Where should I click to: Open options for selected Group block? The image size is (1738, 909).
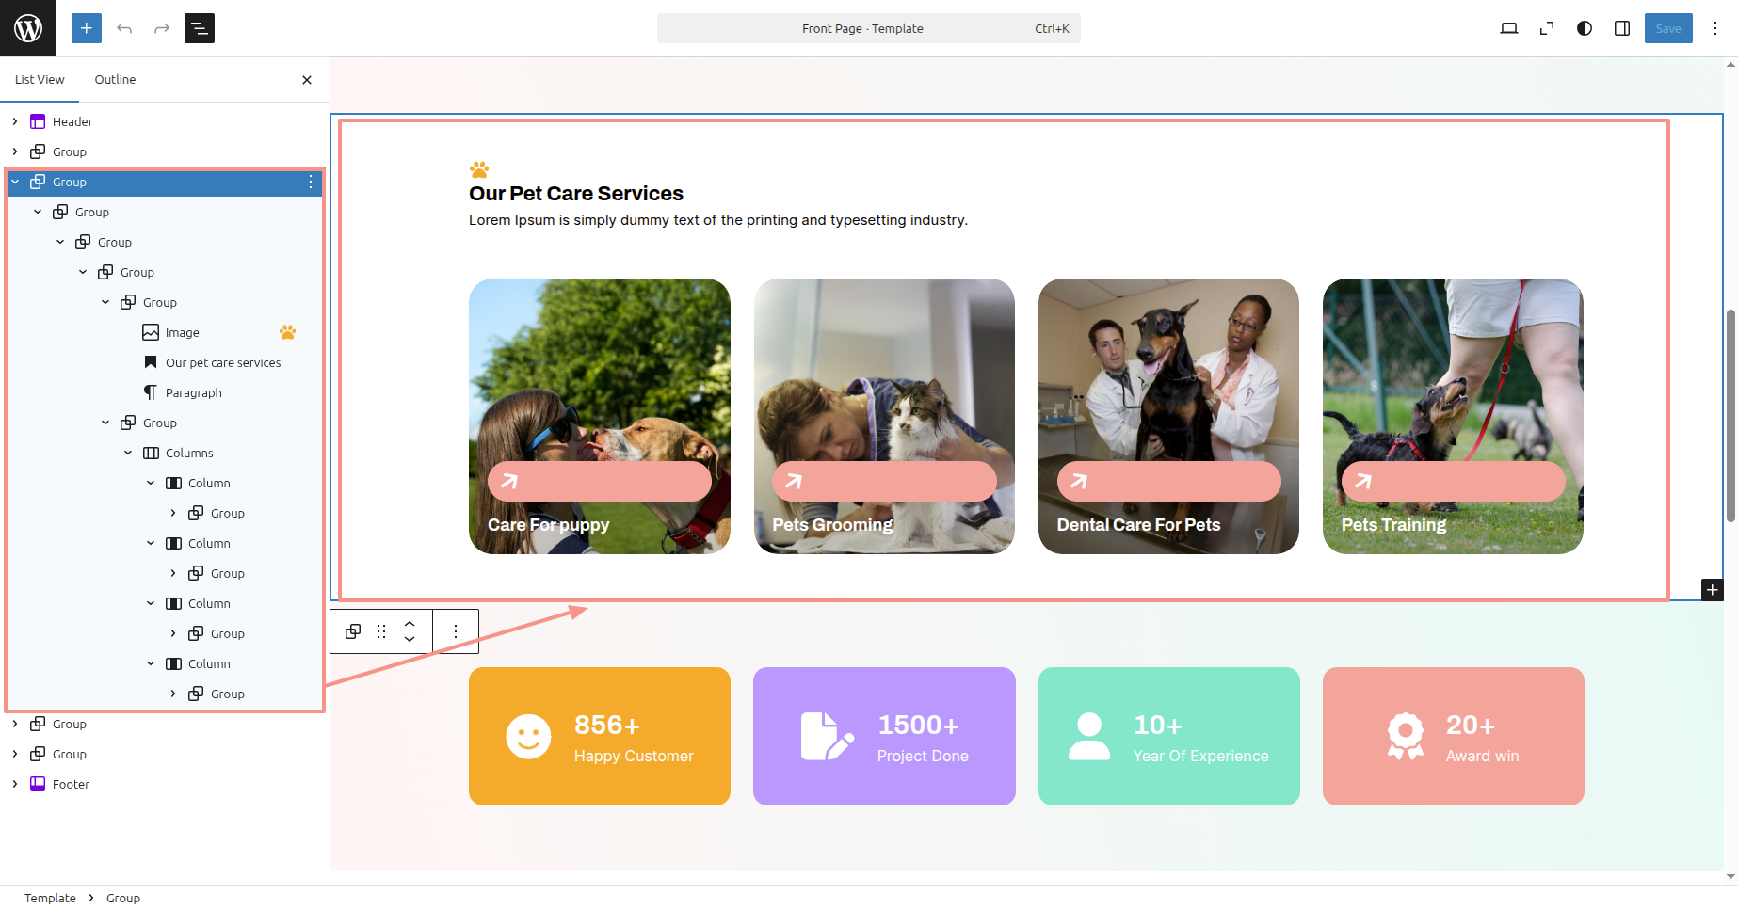point(311,182)
